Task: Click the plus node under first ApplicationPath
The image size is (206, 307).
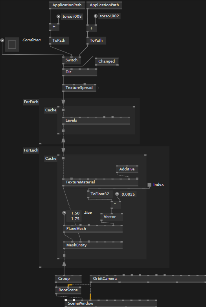Action: coord(54,27)
